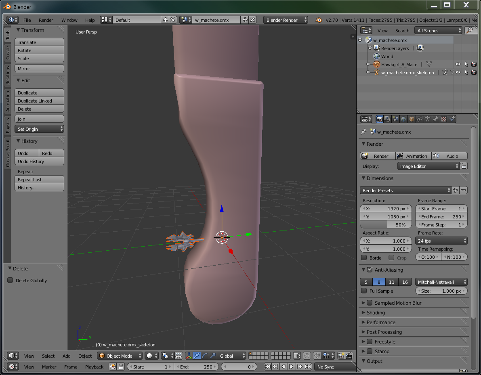Switch to the Create tab in tool shelf

(x=7, y=53)
